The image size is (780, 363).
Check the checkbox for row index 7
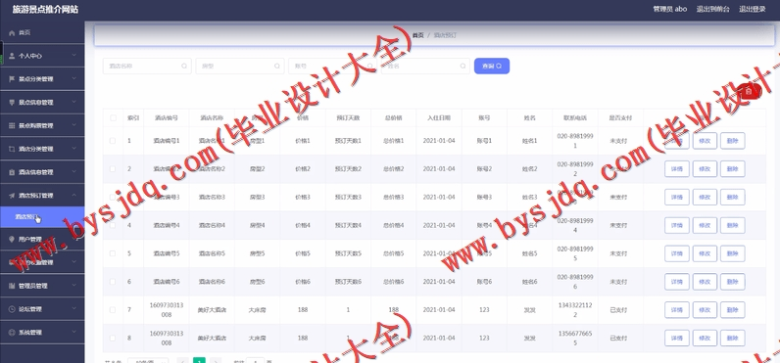(113, 310)
